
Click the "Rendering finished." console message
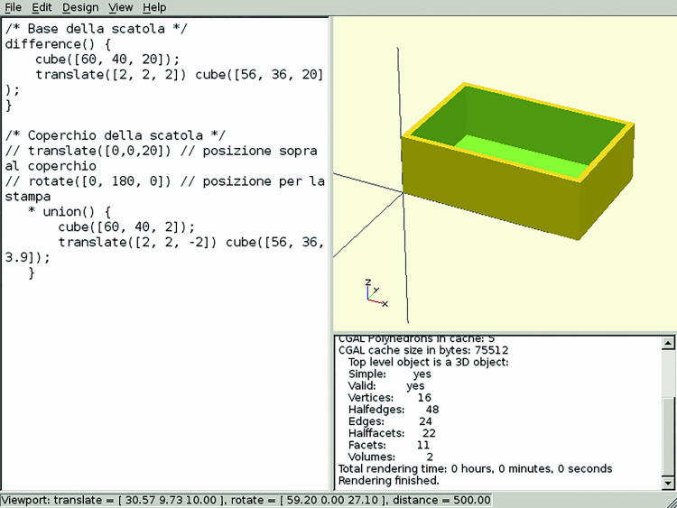388,480
